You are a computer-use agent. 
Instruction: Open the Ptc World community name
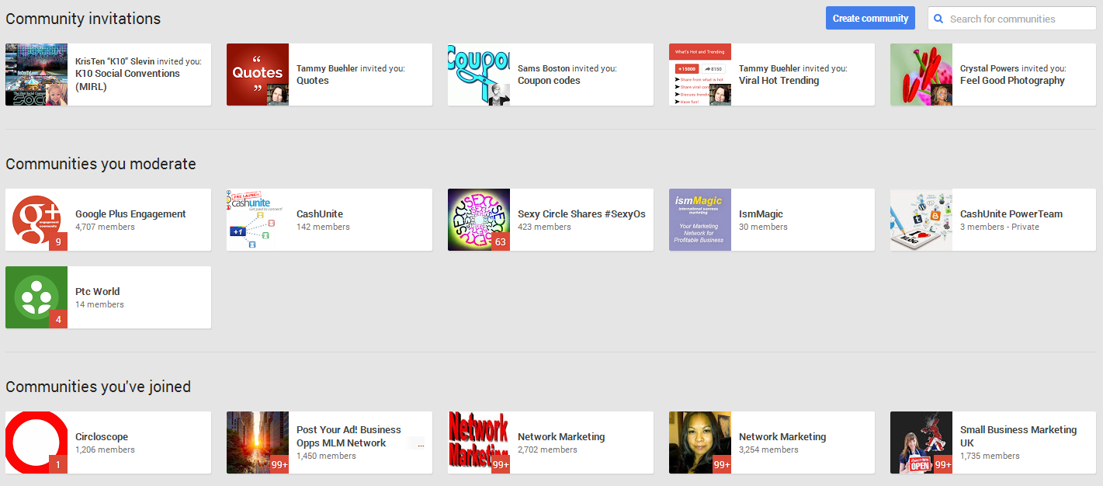(97, 292)
